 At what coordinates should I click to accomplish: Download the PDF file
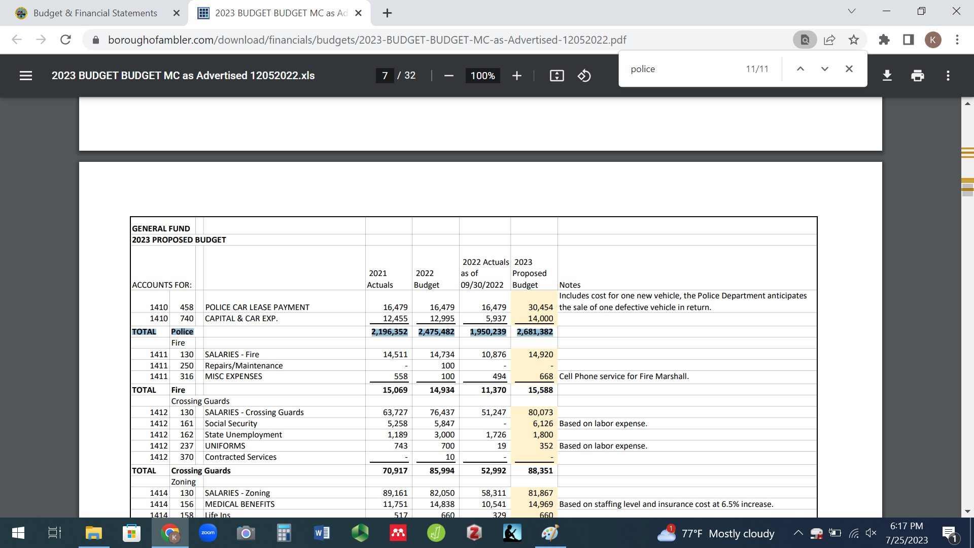tap(887, 76)
